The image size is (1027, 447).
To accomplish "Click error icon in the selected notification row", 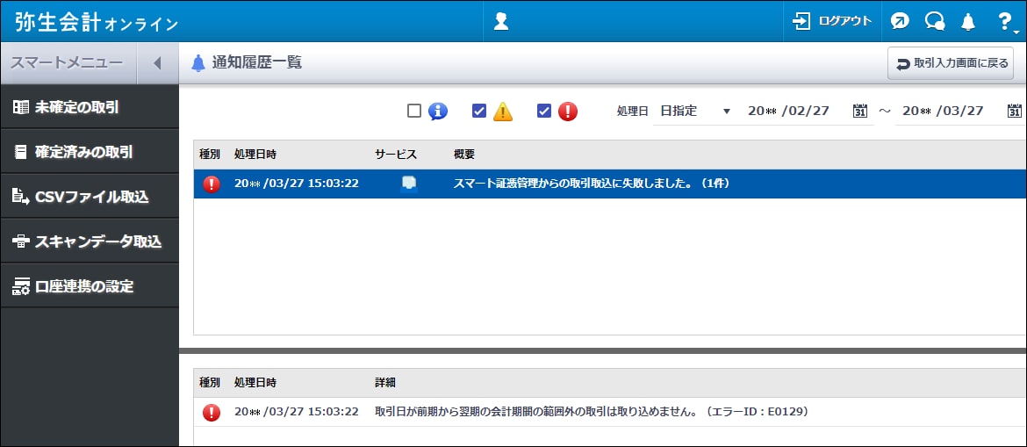I will pyautogui.click(x=212, y=184).
